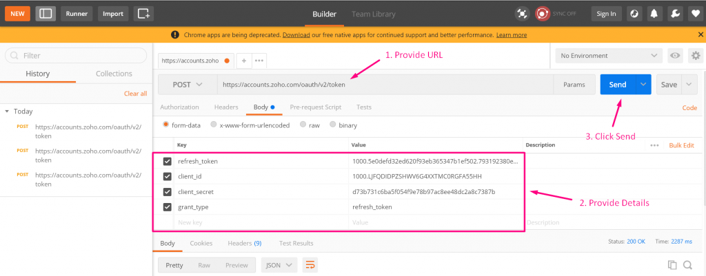The image size is (706, 276).
Task: Open notifications bell icon
Action: click(x=654, y=14)
